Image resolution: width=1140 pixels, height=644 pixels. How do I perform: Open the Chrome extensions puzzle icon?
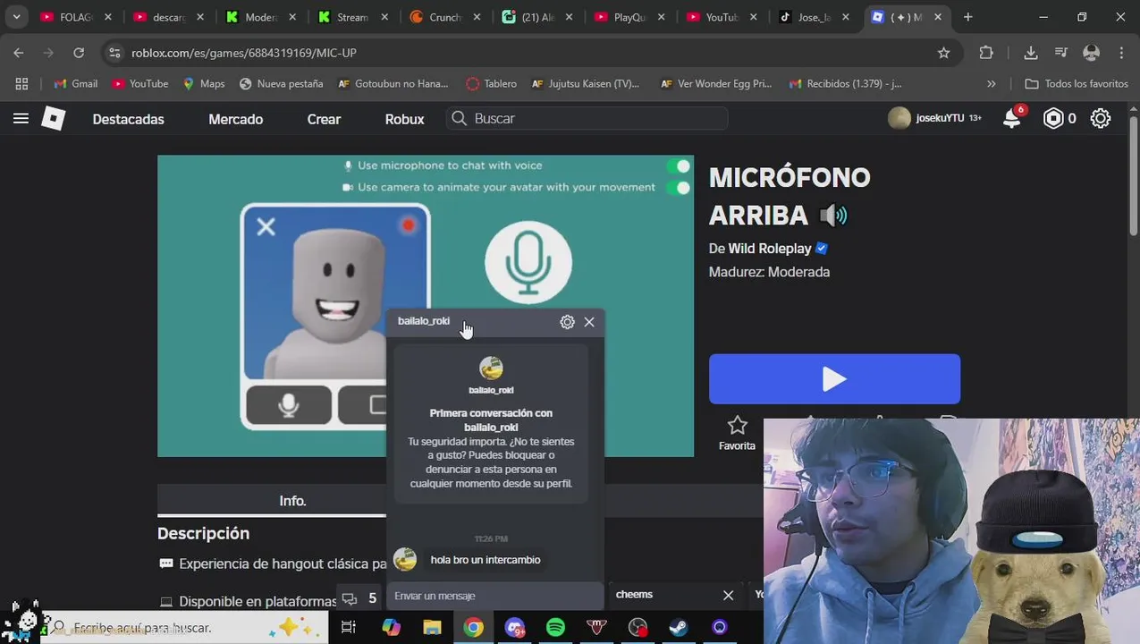(x=986, y=53)
